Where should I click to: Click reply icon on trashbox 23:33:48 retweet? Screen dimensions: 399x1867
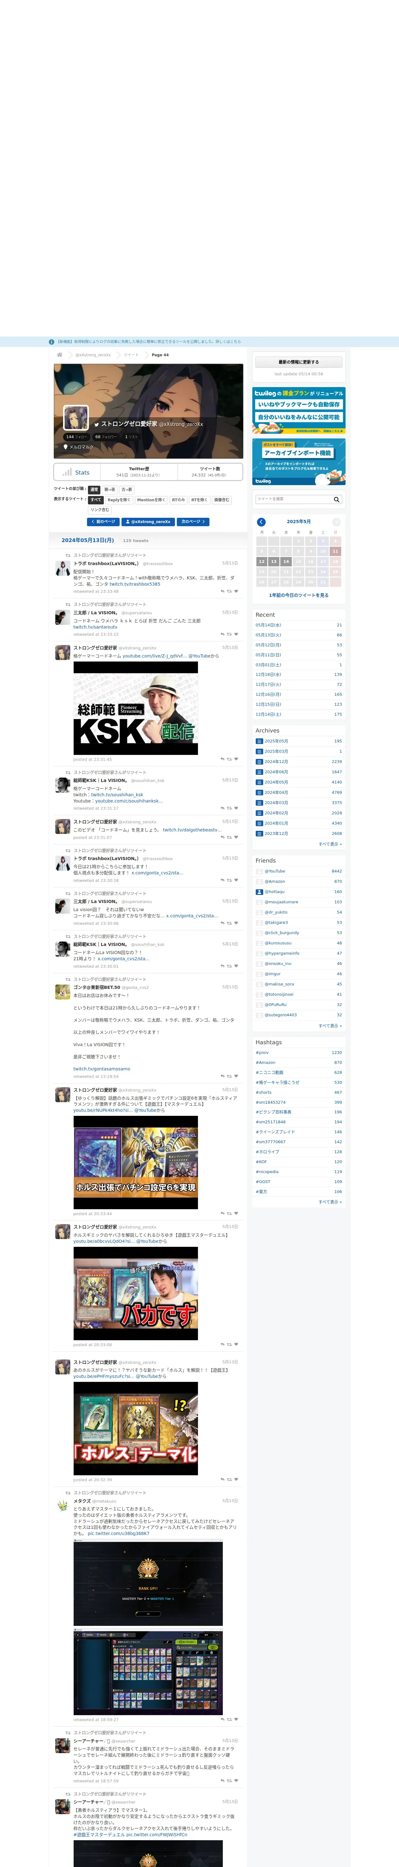point(222,592)
